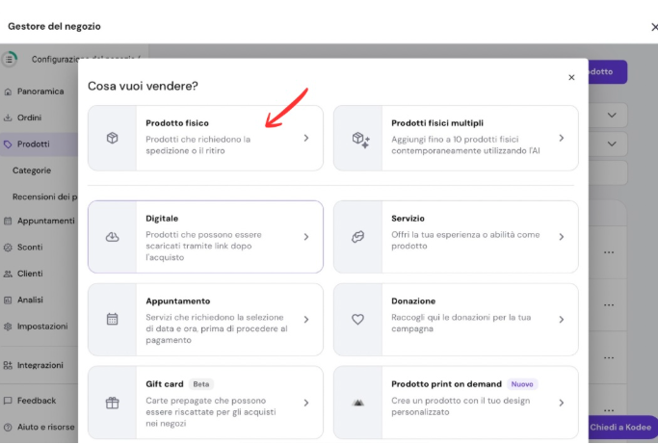Click the Donazione heart icon
This screenshot has width=658, height=444.
pos(357,319)
